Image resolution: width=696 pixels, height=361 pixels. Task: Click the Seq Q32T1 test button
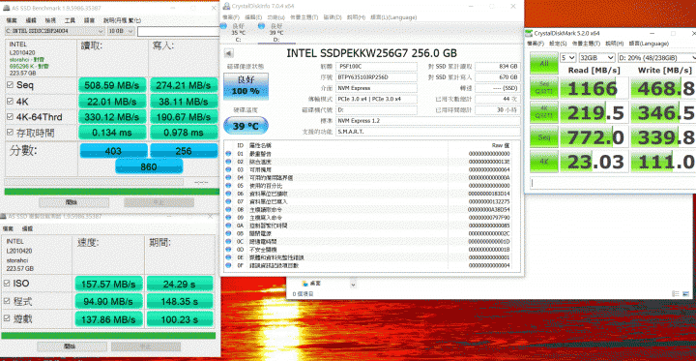(x=543, y=88)
